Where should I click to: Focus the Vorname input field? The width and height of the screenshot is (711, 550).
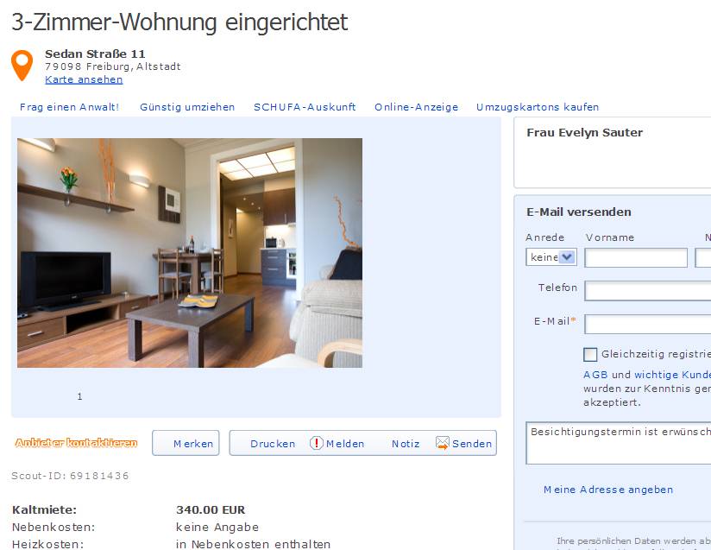[636, 258]
